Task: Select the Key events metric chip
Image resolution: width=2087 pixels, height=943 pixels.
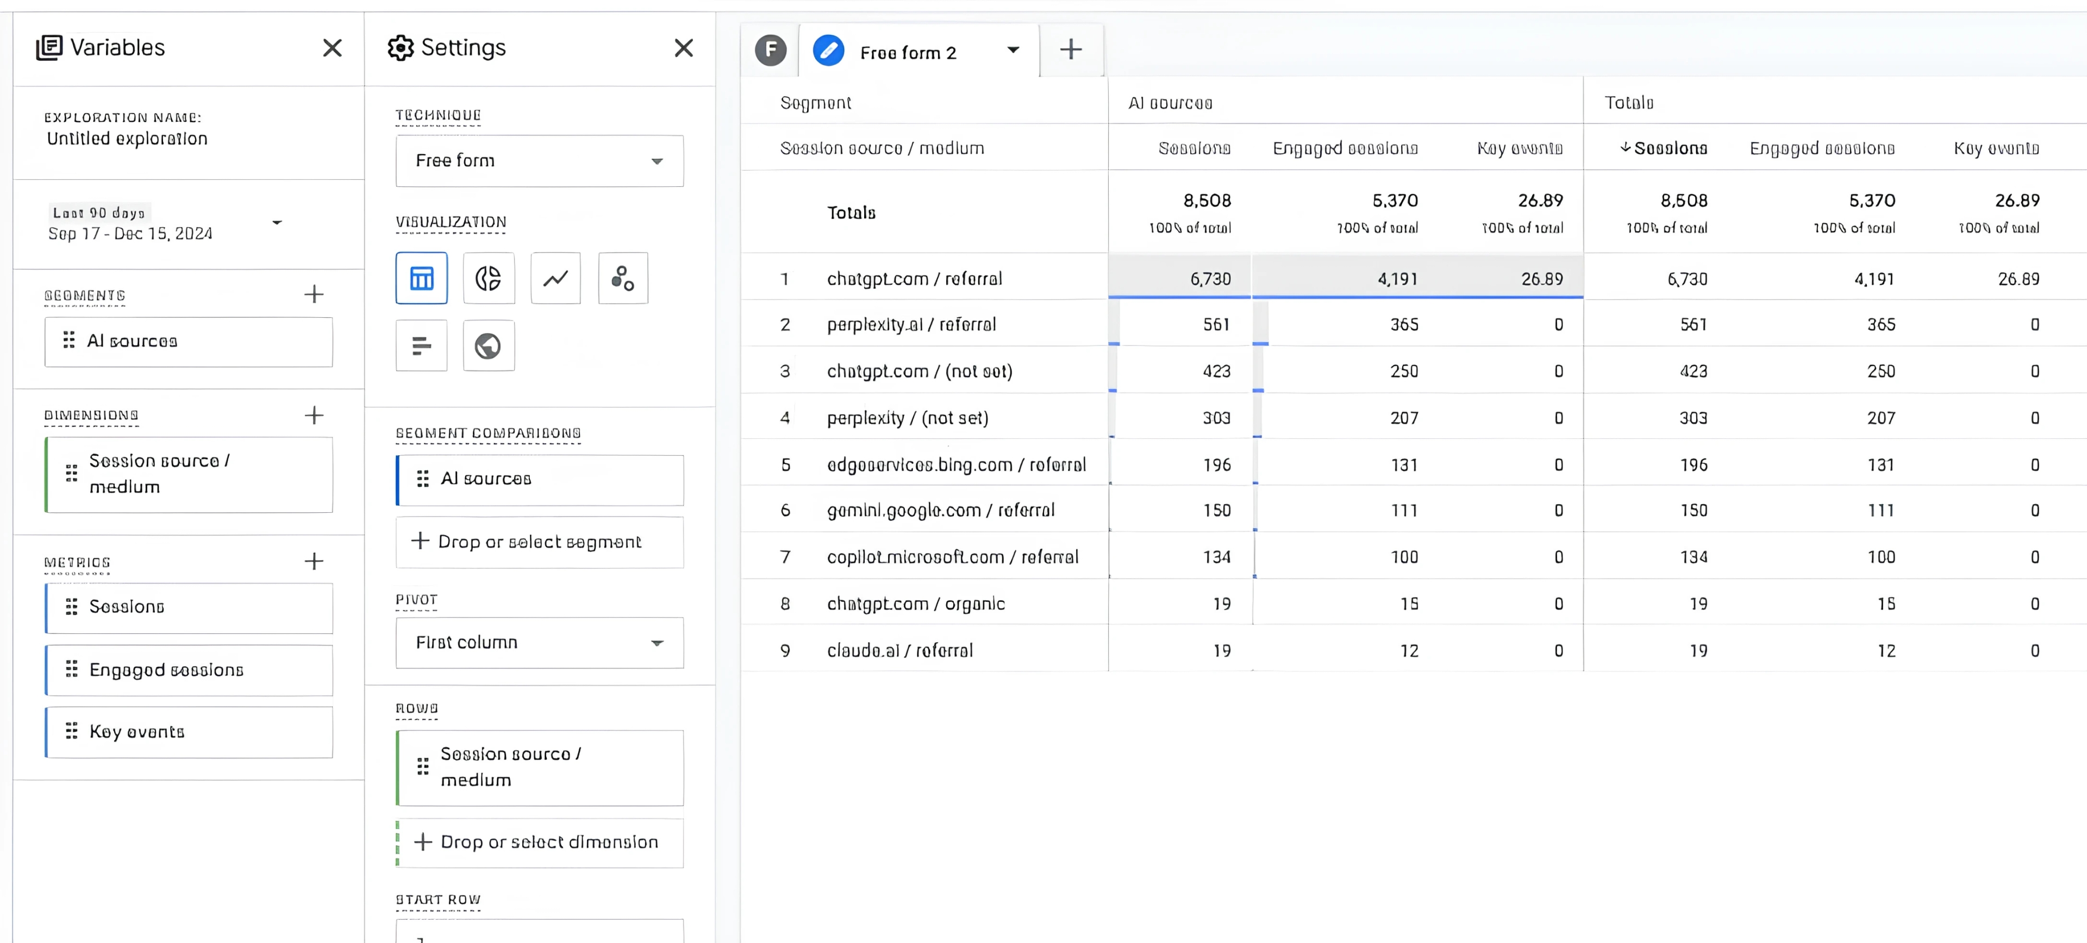Action: tap(189, 732)
